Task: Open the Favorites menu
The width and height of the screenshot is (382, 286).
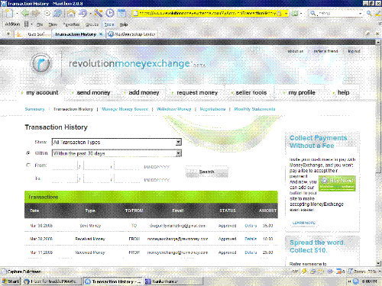Action: pyautogui.click(x=72, y=24)
